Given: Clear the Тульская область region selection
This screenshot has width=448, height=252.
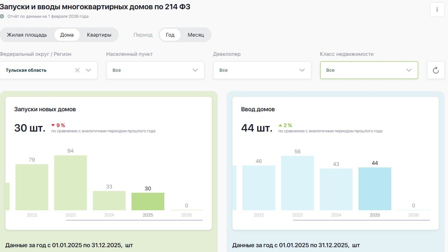Looking at the screenshot, I should (77, 70).
